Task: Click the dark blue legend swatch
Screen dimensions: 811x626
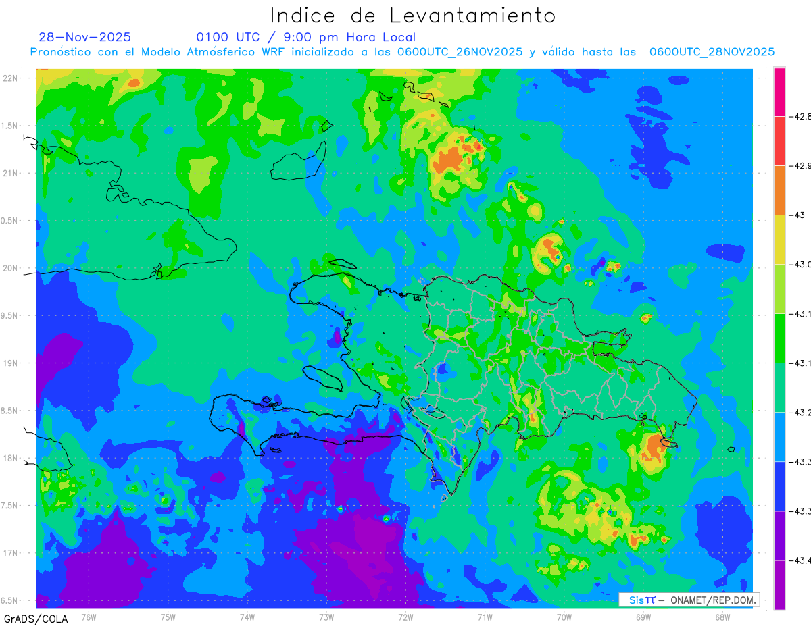Action: point(780,486)
